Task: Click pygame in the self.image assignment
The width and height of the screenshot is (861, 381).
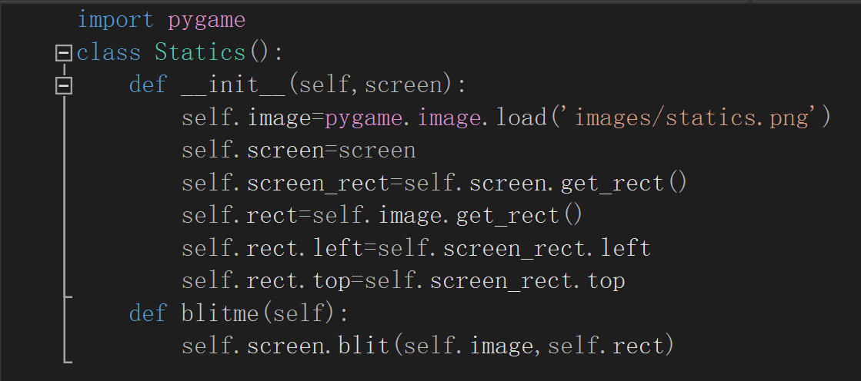Action: (363, 119)
